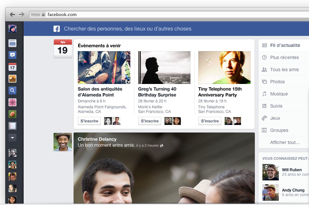Screen dimensions: 309x205
Task: Open Andy Chung's profile photo
Action: coord(271,193)
